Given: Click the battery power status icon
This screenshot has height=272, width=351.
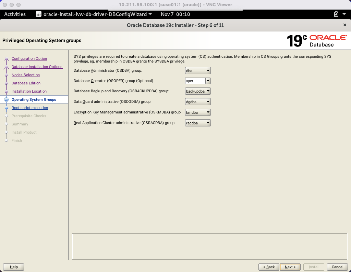Looking at the screenshot, I should tap(336, 14).
